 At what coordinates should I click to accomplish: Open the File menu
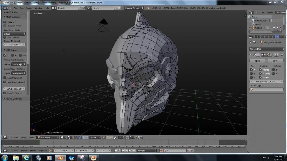tap(15, 8)
